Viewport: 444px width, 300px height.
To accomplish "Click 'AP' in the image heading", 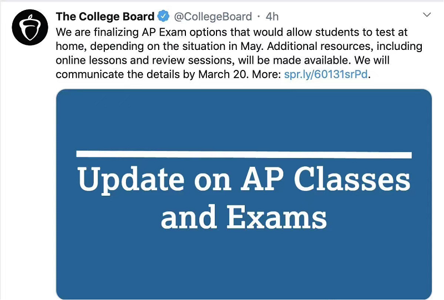I will coord(262,179).
